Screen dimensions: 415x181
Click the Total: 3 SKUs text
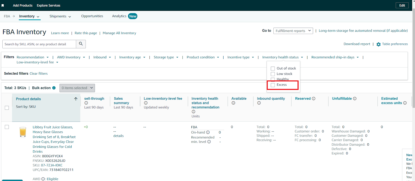point(15,88)
